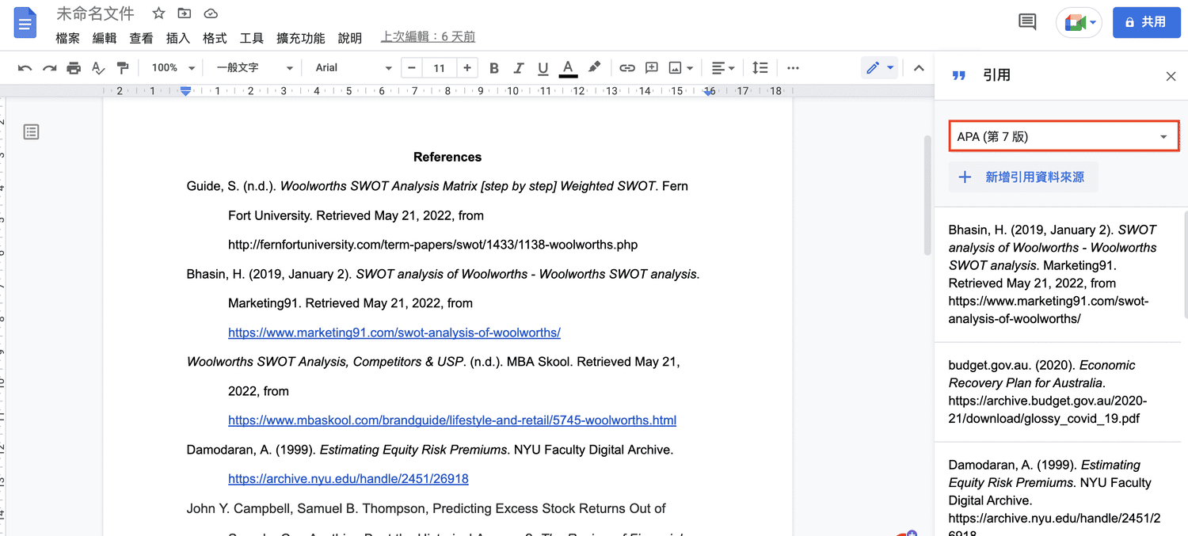1188x536 pixels.
Task: Open the 一般文字 paragraph style dropdown
Action: (255, 68)
